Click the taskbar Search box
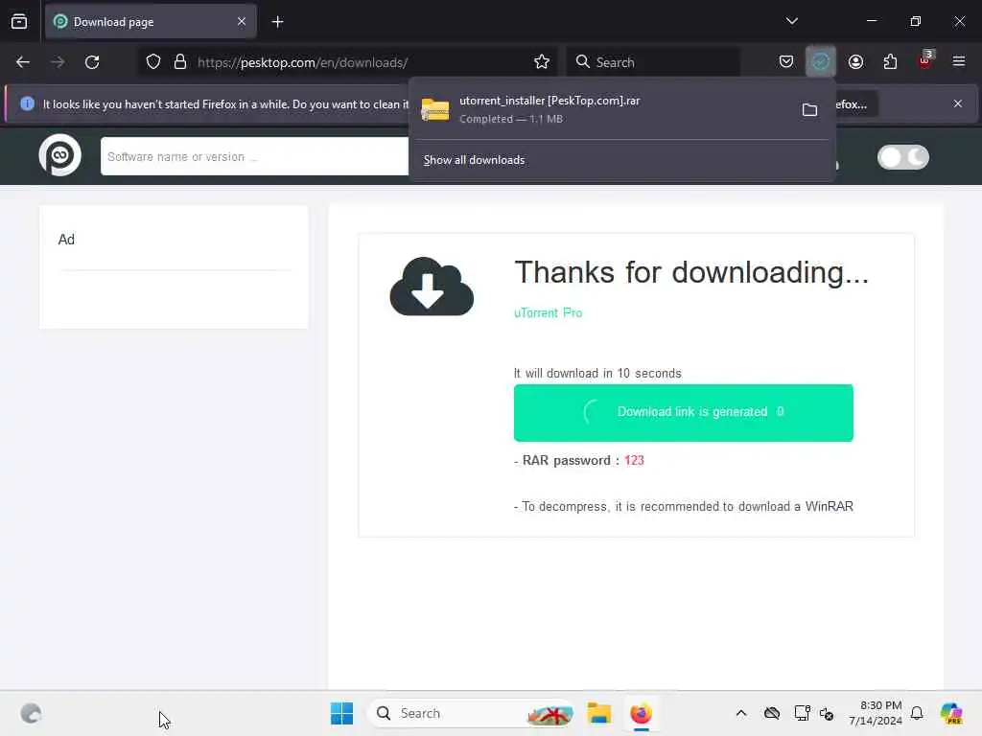The image size is (982, 736). point(471,713)
